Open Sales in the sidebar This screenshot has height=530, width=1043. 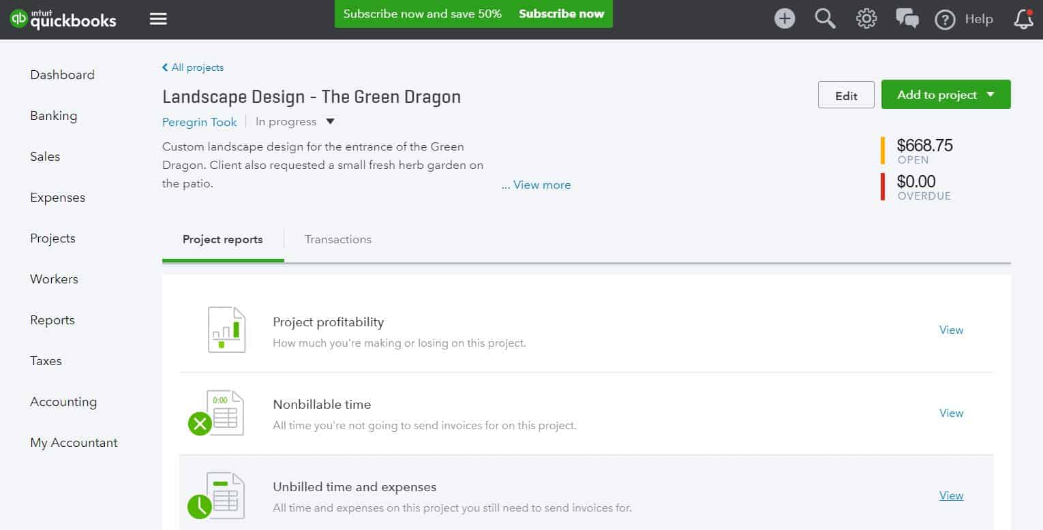[45, 157]
